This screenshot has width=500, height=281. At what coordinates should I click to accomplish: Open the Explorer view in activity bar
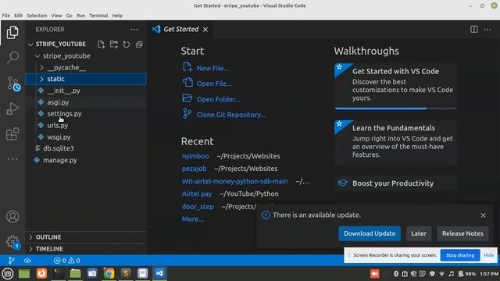tap(12, 33)
